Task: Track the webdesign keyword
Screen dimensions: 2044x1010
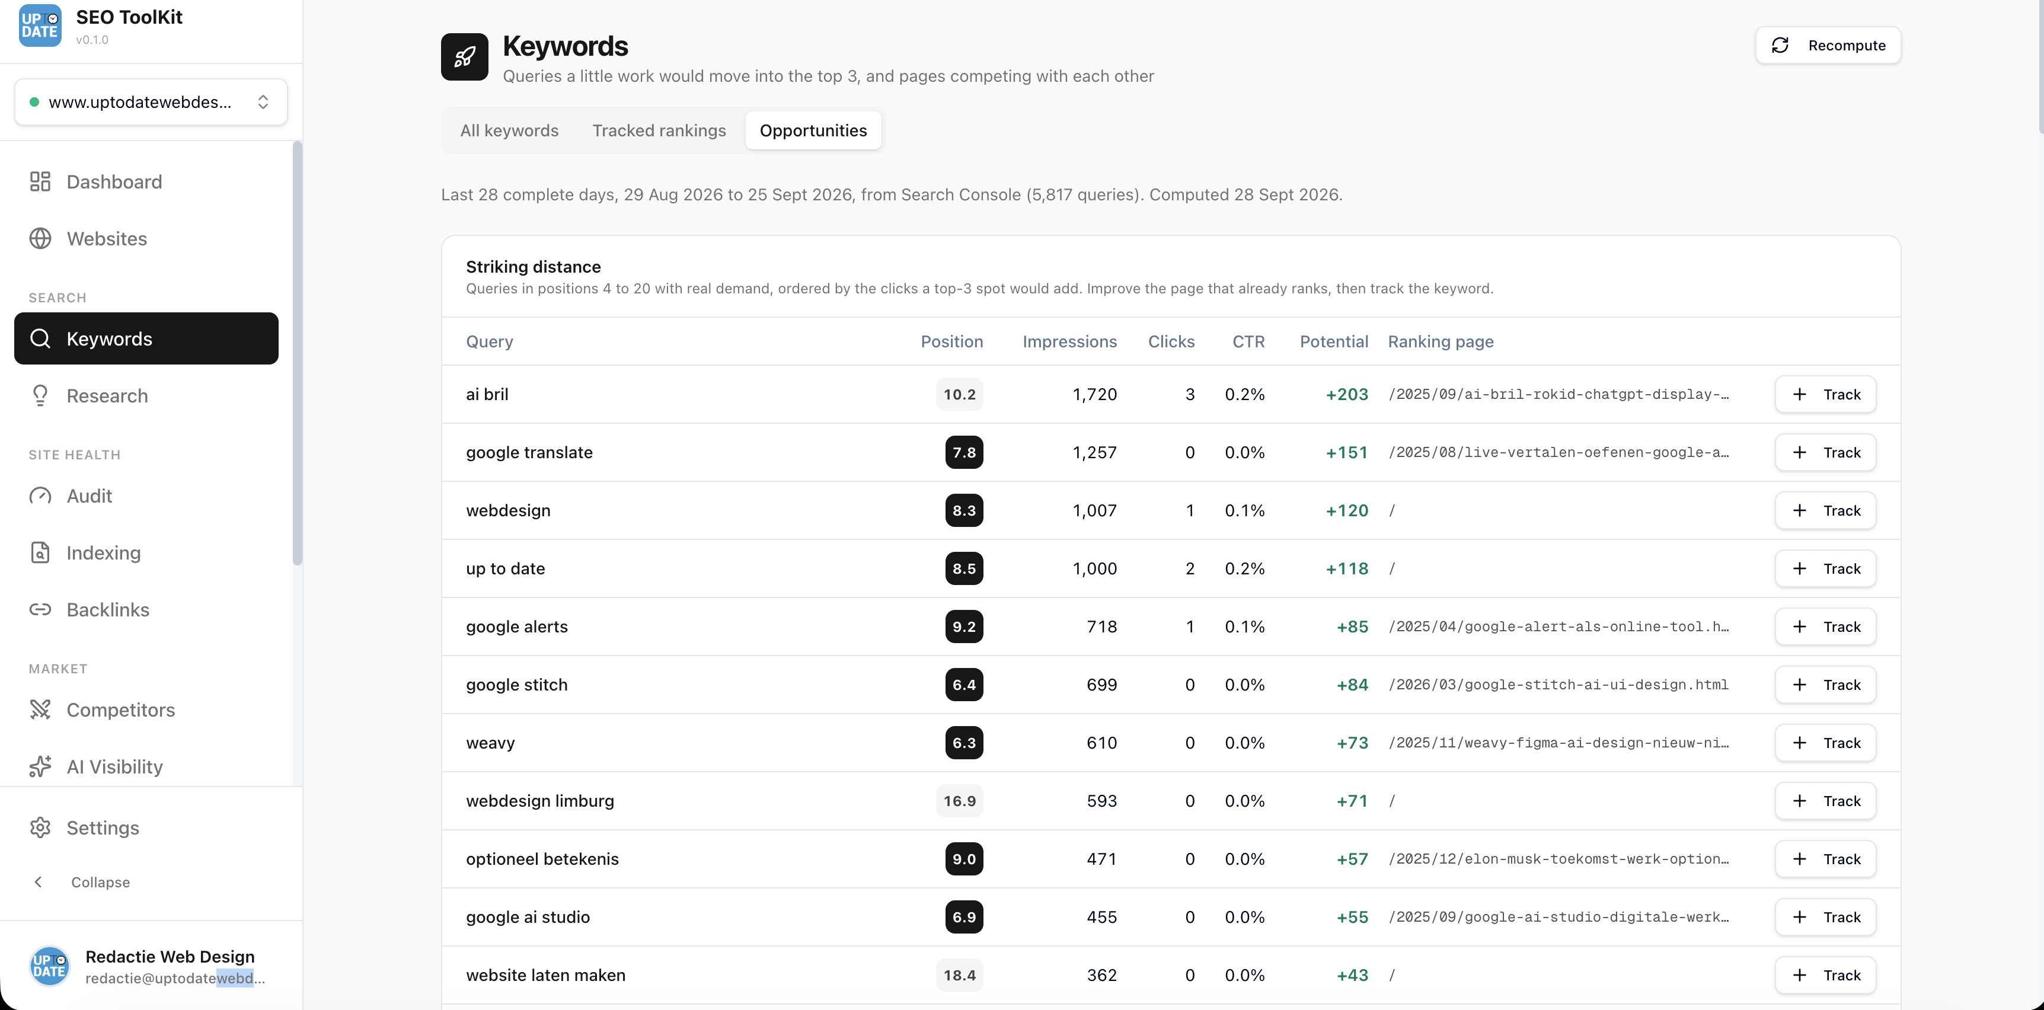Action: coord(1825,510)
